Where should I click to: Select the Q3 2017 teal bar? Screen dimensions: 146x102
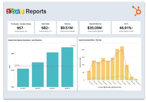pos(52,70)
